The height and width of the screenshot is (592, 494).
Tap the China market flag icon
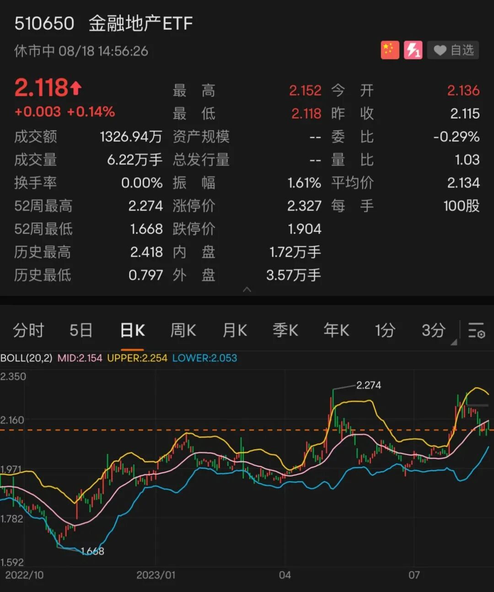[x=390, y=50]
